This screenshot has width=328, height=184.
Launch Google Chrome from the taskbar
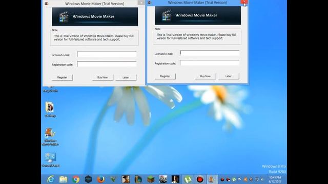pos(76,179)
